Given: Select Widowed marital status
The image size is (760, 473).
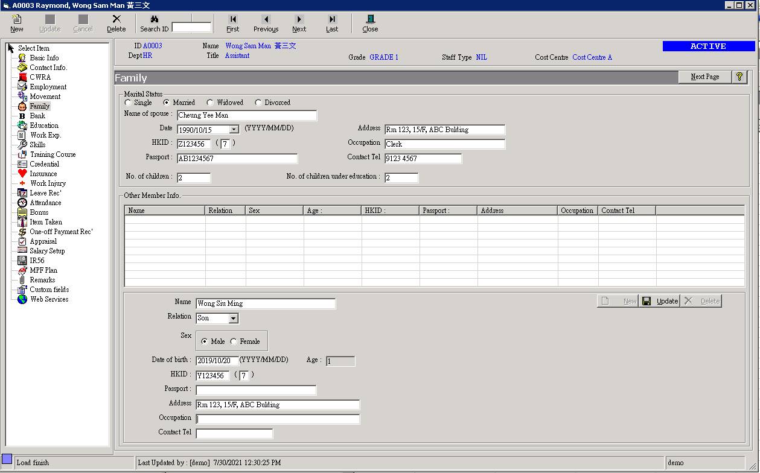Looking at the screenshot, I should (210, 103).
